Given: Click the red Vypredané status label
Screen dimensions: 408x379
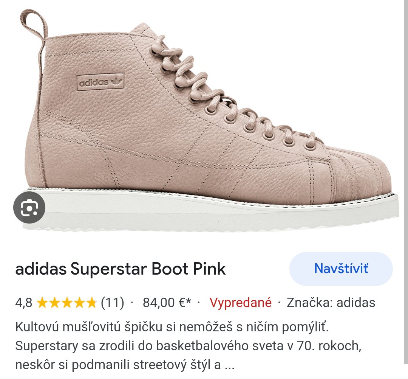Looking at the screenshot, I should pos(240,303).
